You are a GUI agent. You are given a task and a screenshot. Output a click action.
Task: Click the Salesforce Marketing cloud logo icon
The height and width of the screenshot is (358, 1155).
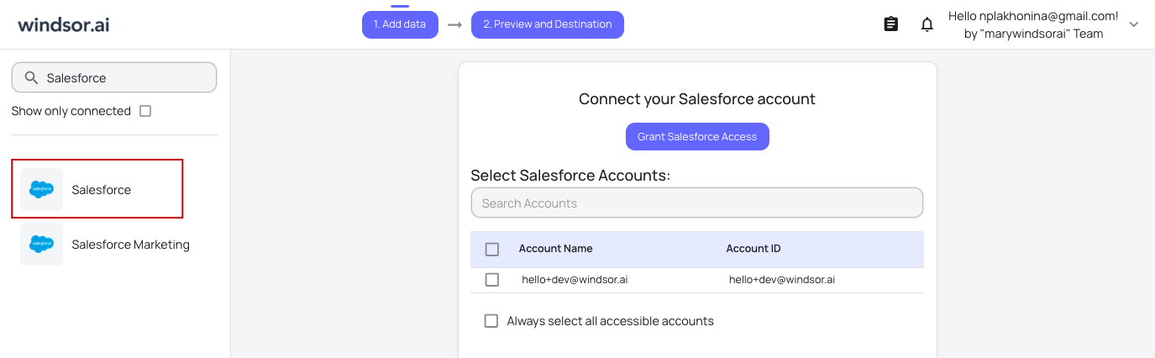[x=42, y=245]
